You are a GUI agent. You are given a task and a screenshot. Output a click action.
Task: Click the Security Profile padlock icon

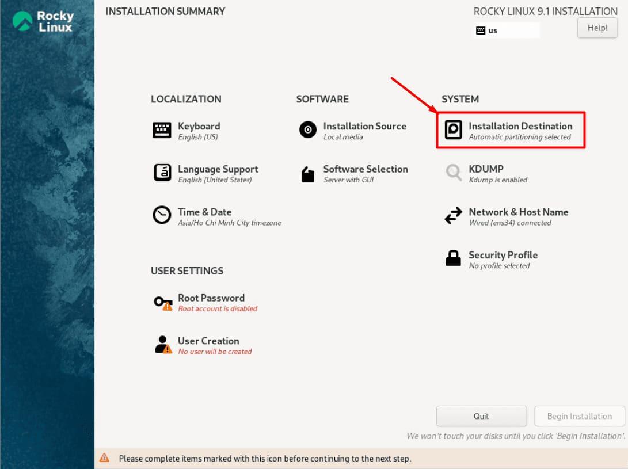coord(454,258)
